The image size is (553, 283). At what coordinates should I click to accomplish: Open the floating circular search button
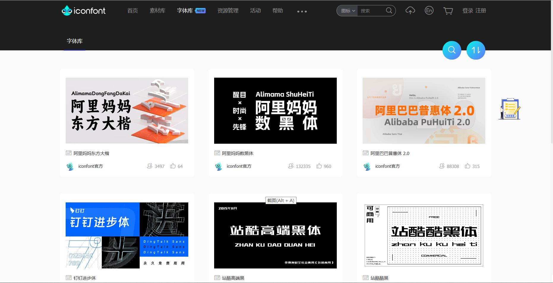pos(451,50)
